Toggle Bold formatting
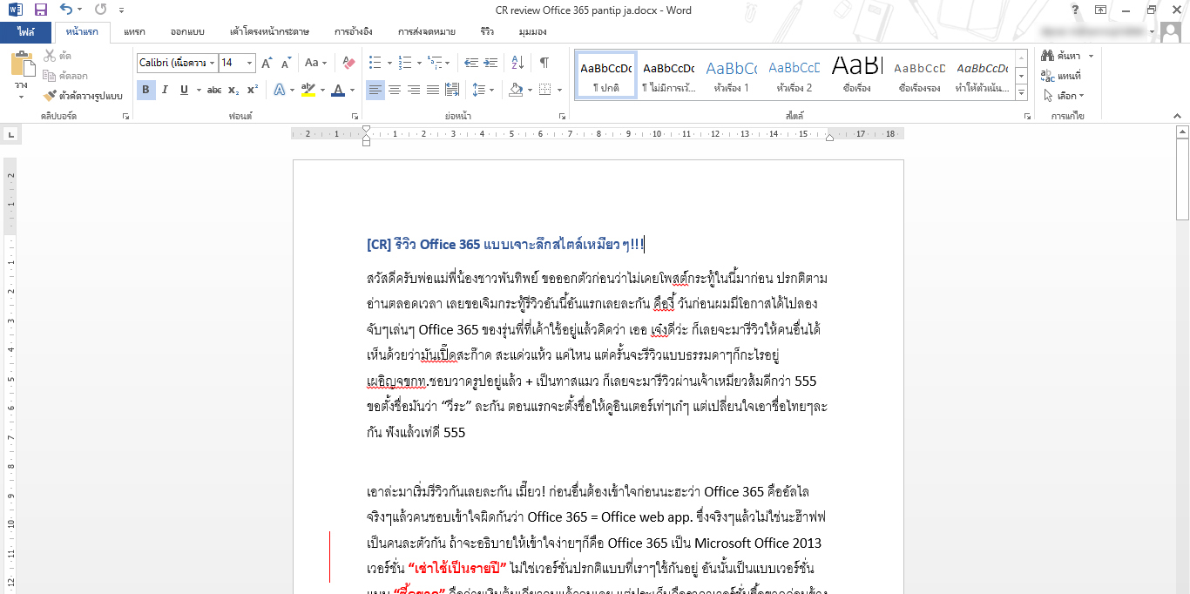The height and width of the screenshot is (594, 1190). (146, 90)
